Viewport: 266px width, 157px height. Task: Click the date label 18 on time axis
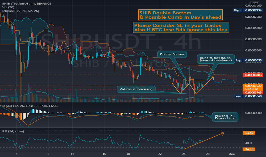click(128, 154)
